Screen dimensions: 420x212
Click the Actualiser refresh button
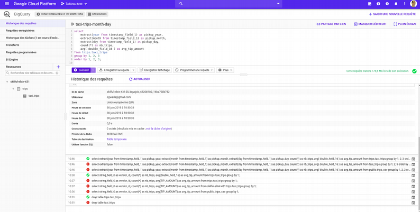tap(140, 79)
